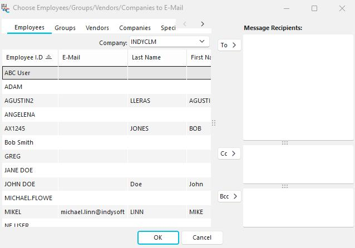Close the Choose Employees dialog
Viewport: 355px width, 248px height.
pyautogui.click(x=342, y=8)
